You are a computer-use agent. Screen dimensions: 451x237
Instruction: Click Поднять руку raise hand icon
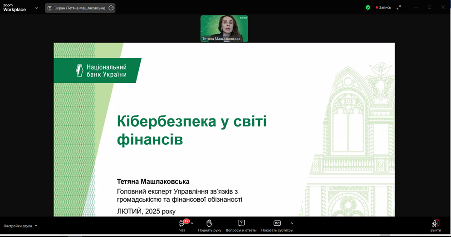210,223
